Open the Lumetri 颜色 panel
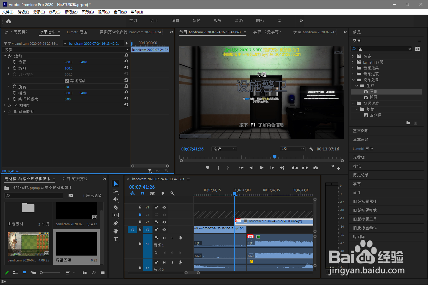Screen dimensions: 428x285 click(363, 149)
